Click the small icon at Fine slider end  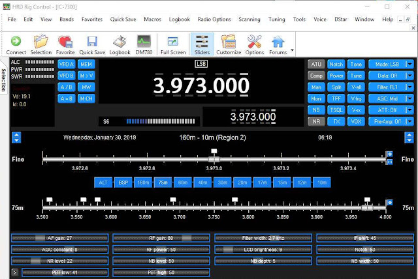390,154
